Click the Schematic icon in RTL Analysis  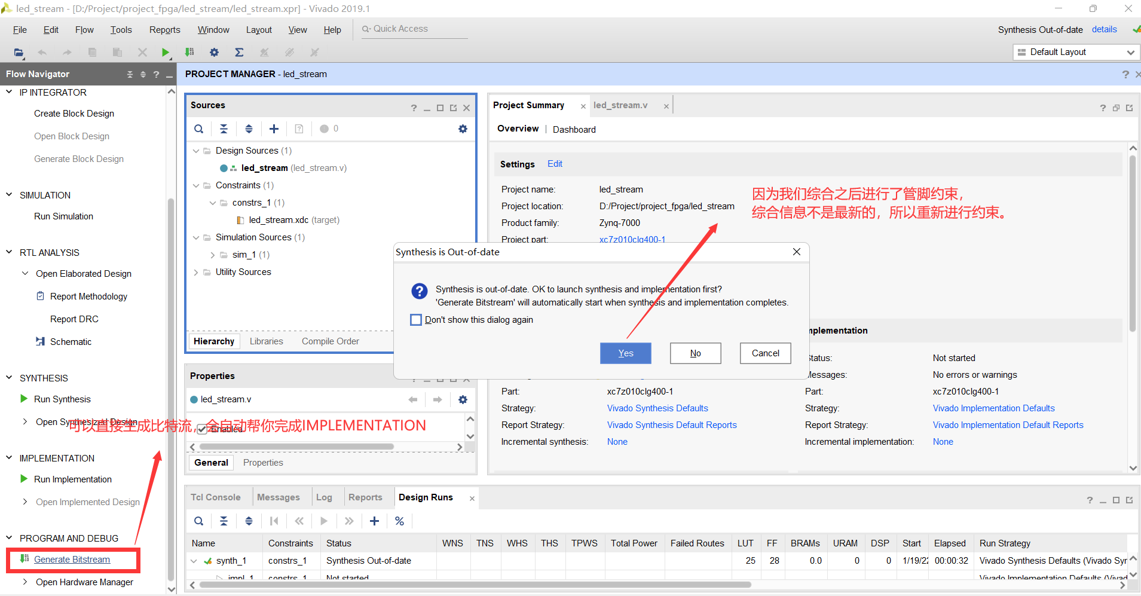coord(40,341)
